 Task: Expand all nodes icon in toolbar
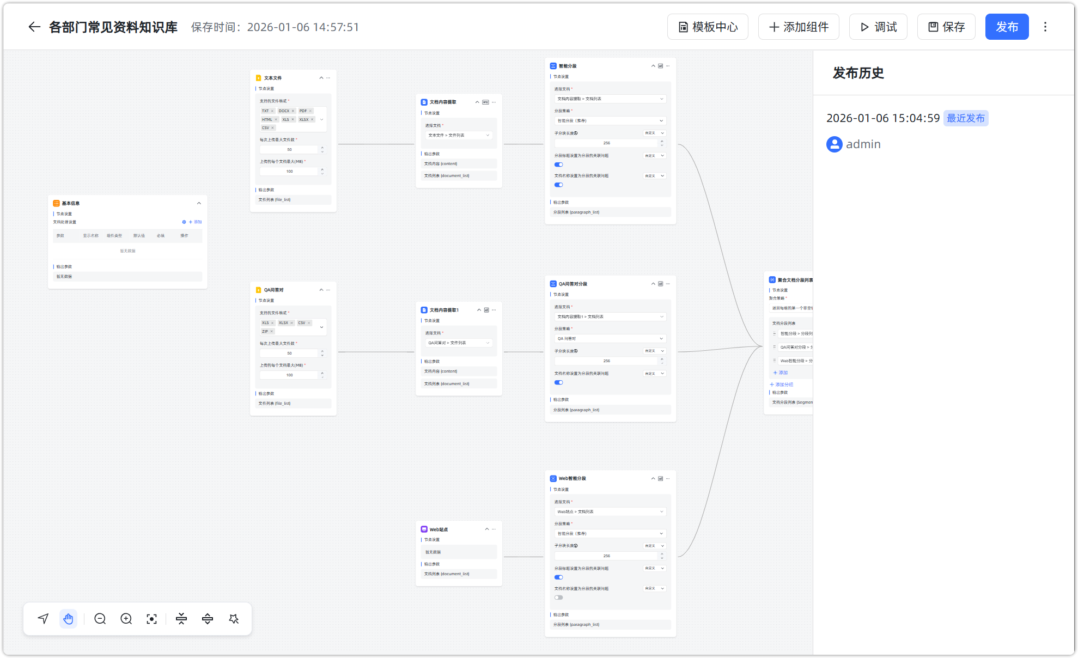[x=208, y=619]
